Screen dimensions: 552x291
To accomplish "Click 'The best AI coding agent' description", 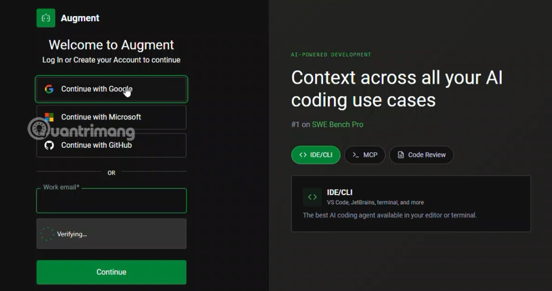I will pos(390,215).
